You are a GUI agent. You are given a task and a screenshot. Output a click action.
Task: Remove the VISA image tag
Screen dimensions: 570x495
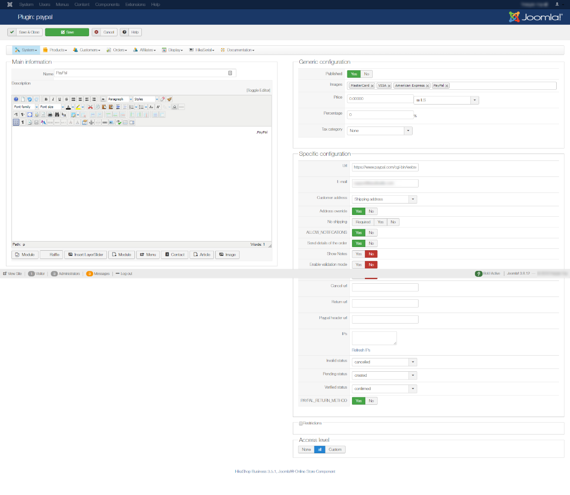[x=389, y=86]
